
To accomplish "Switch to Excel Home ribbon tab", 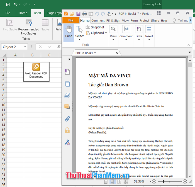I will tap(23, 13).
